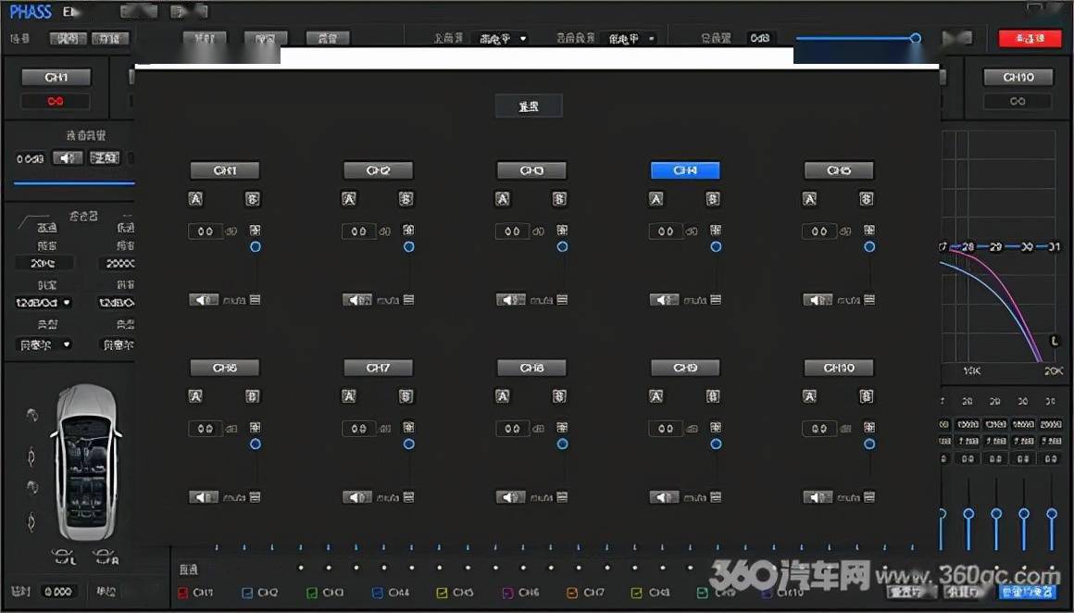Screen dimensions: 1074x613
Task: Select the A phase icon for CH1
Action: [195, 198]
